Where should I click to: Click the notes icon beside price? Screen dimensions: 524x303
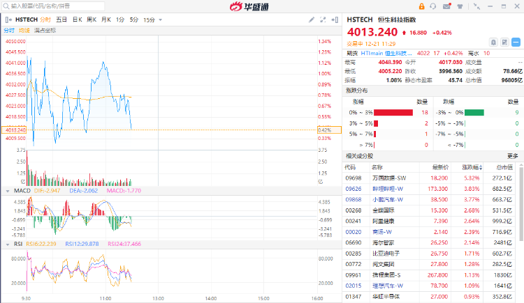(504, 42)
